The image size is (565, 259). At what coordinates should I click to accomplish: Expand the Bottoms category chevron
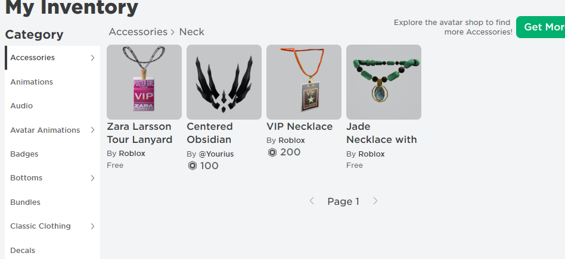coord(92,178)
